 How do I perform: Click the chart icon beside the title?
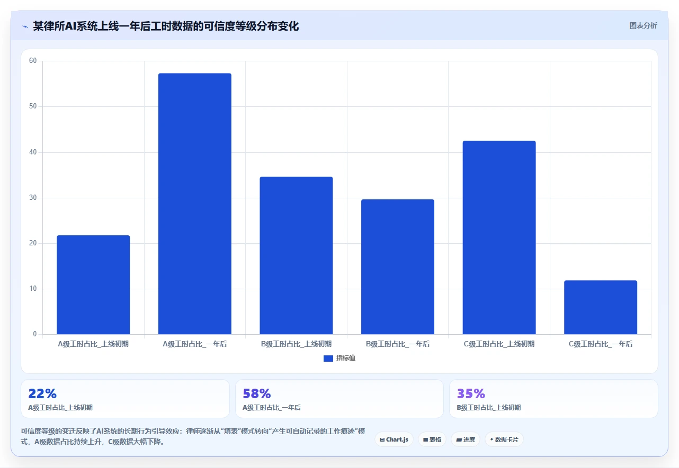tap(25, 26)
